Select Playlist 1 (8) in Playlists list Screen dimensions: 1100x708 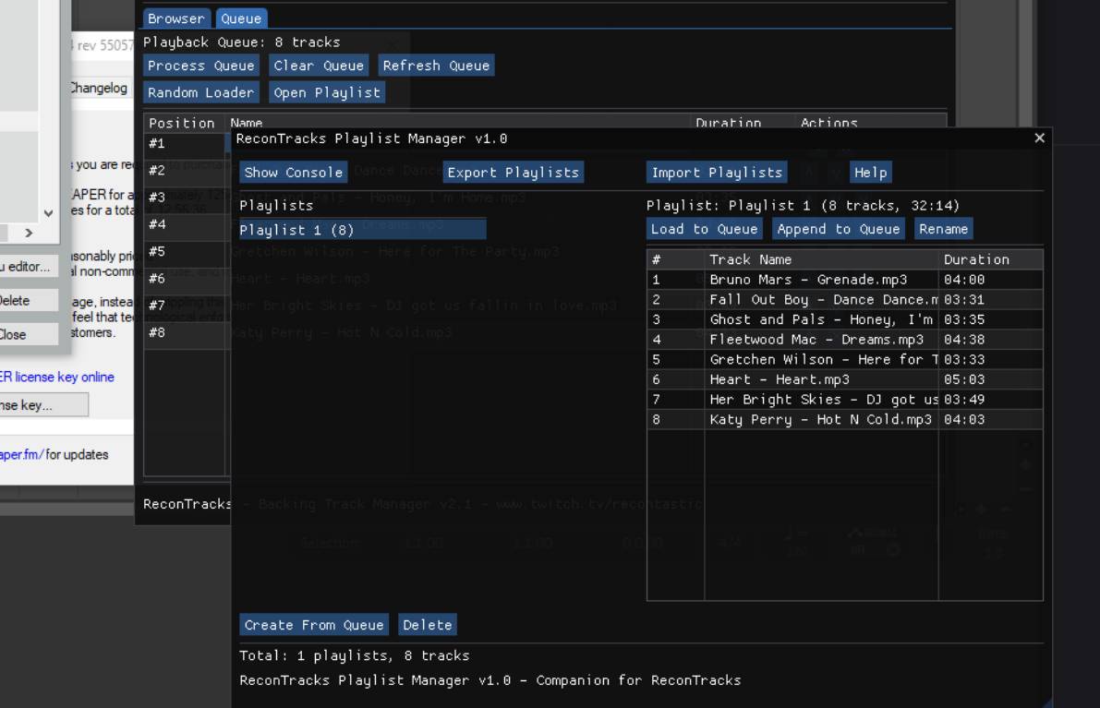click(363, 230)
